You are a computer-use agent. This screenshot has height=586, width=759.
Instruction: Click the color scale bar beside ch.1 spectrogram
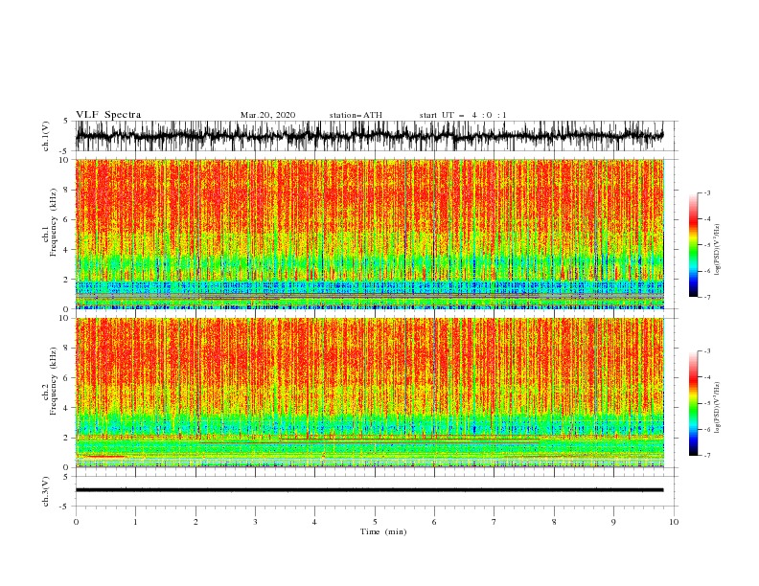coord(693,244)
